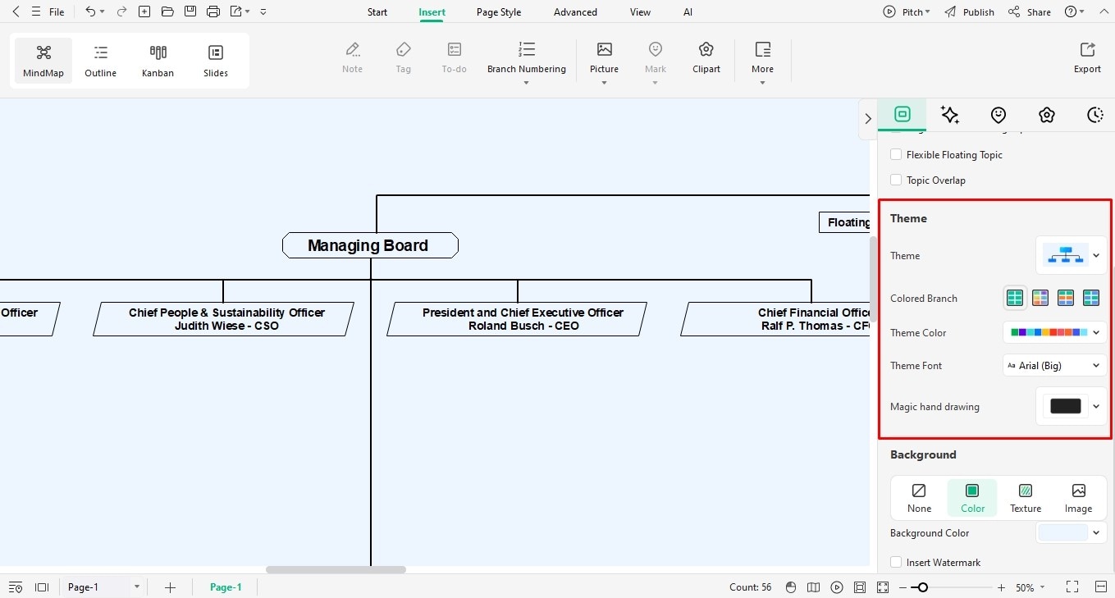Open the Theme Font Arial (Big) dropdown

1054,365
